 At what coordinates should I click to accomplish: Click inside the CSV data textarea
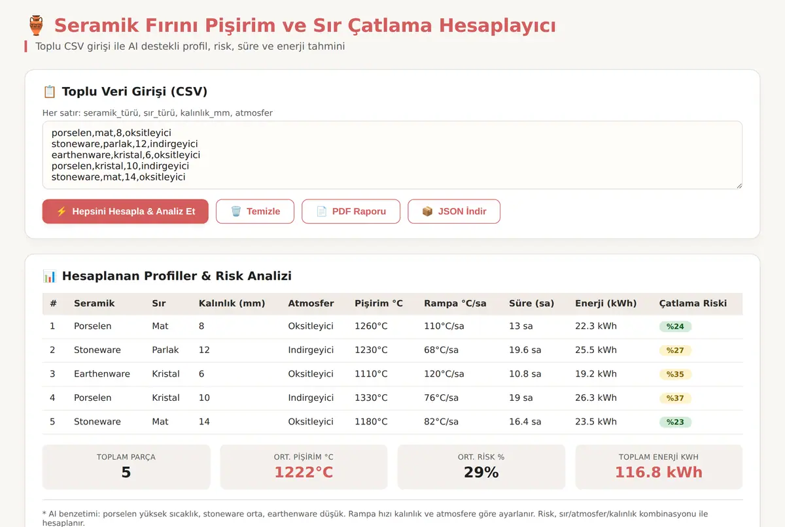point(392,155)
